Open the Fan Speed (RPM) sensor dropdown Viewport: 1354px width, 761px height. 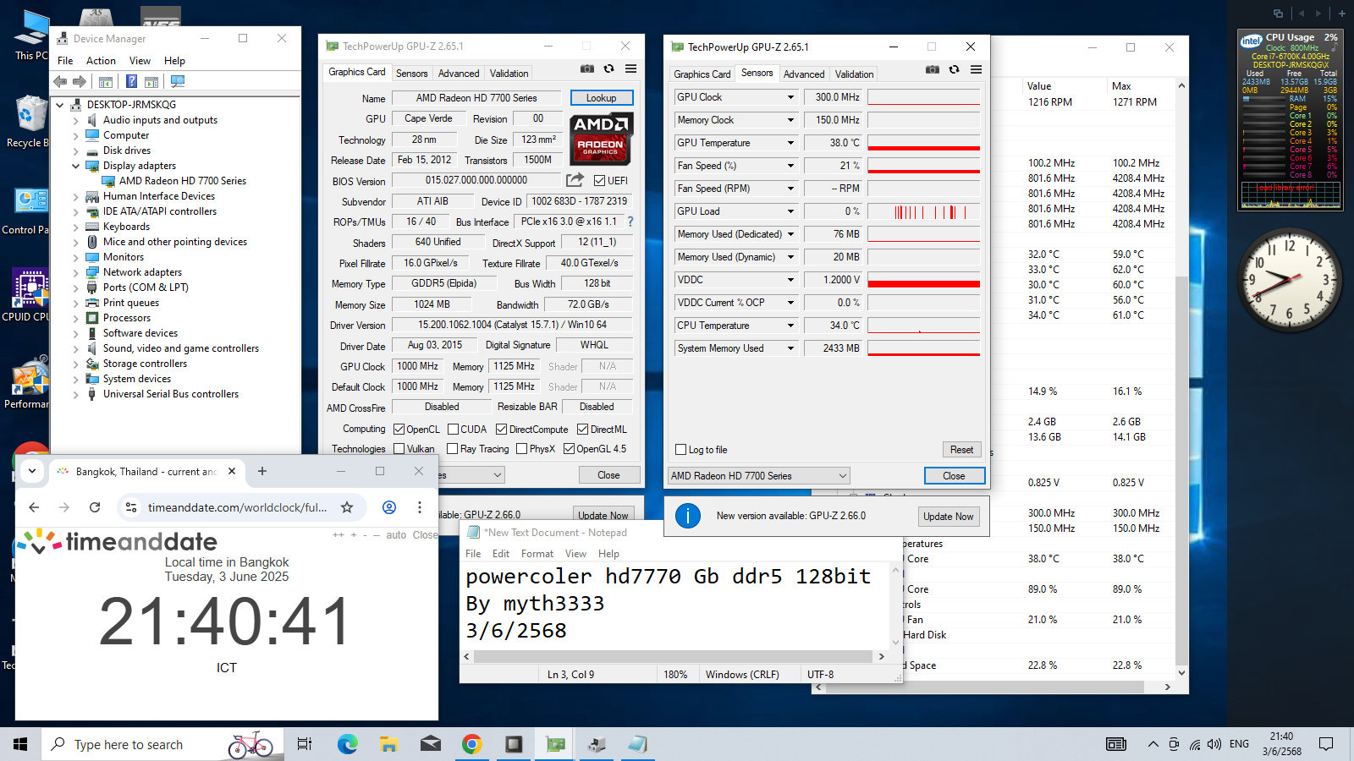(x=791, y=189)
